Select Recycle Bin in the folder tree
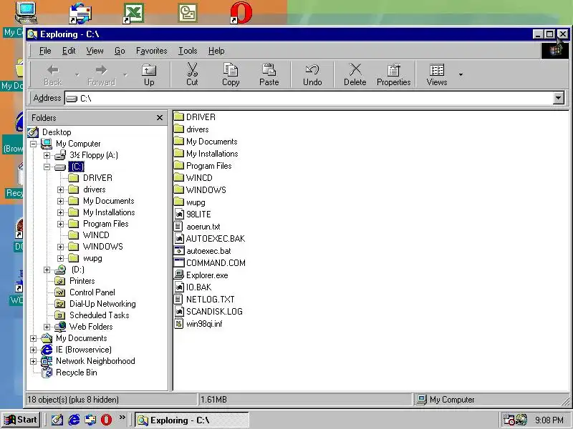The height and width of the screenshot is (429, 573). 69,373
